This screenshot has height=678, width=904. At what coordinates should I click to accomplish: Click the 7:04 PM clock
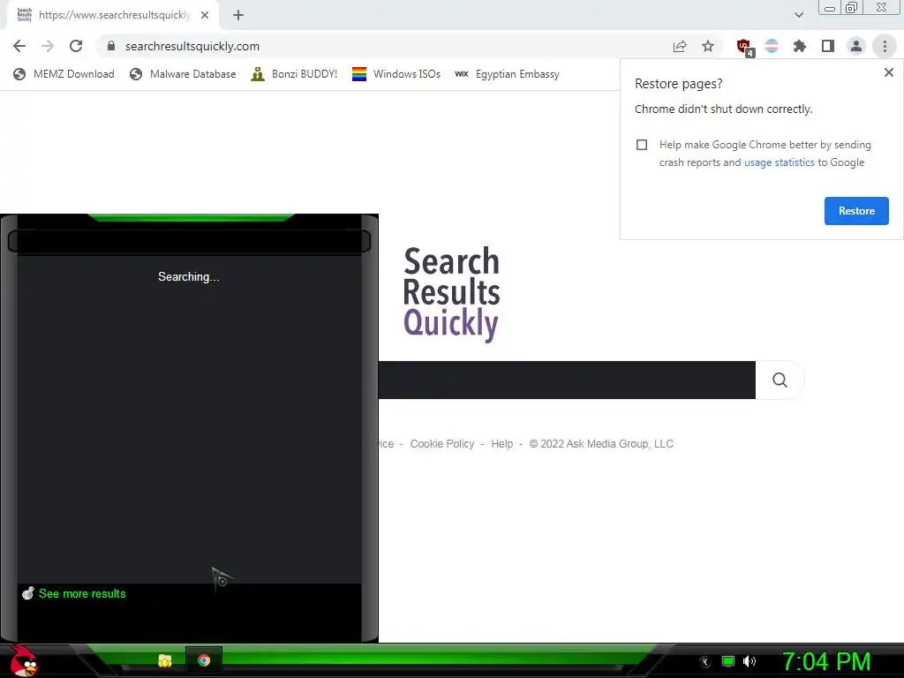point(826,662)
